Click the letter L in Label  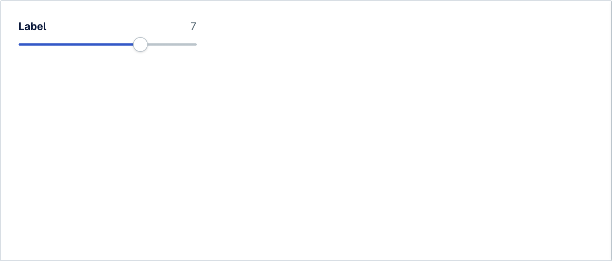21,26
